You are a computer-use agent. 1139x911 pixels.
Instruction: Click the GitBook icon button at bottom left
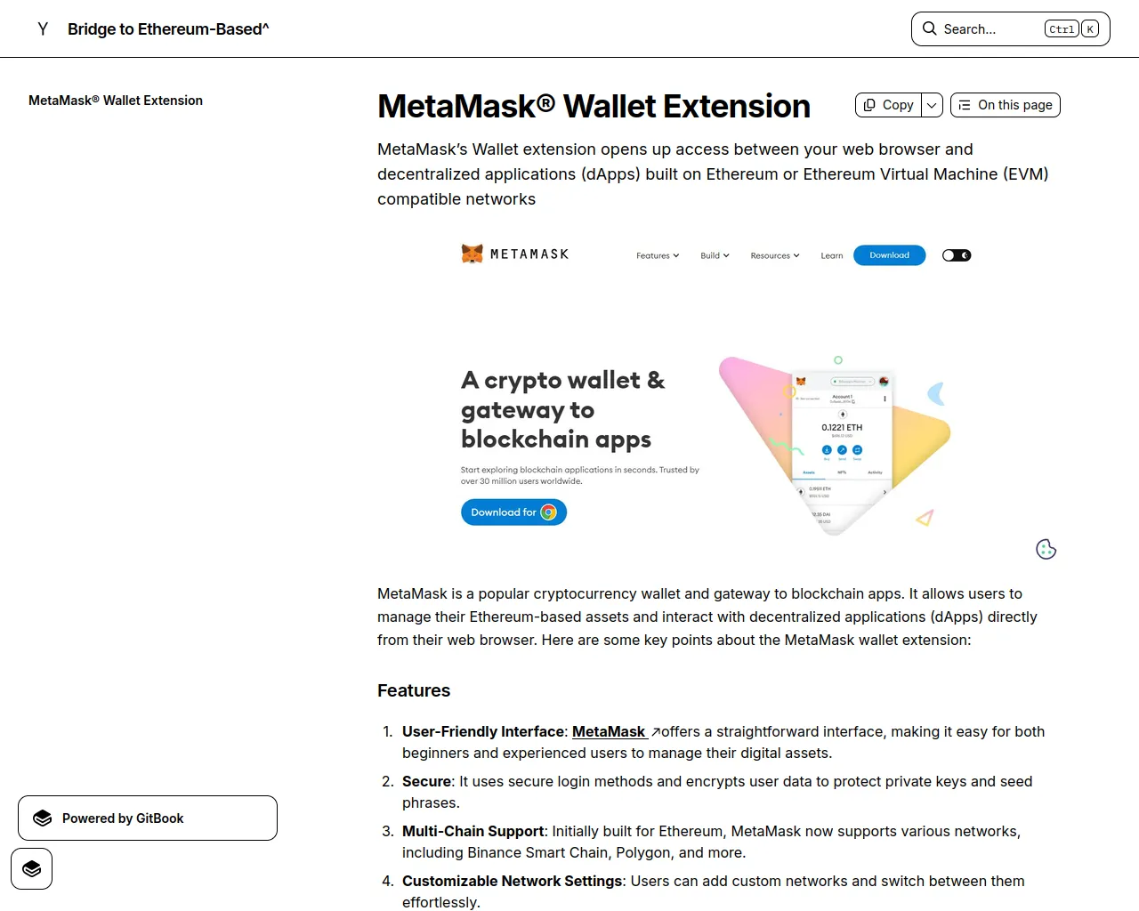(x=32, y=869)
